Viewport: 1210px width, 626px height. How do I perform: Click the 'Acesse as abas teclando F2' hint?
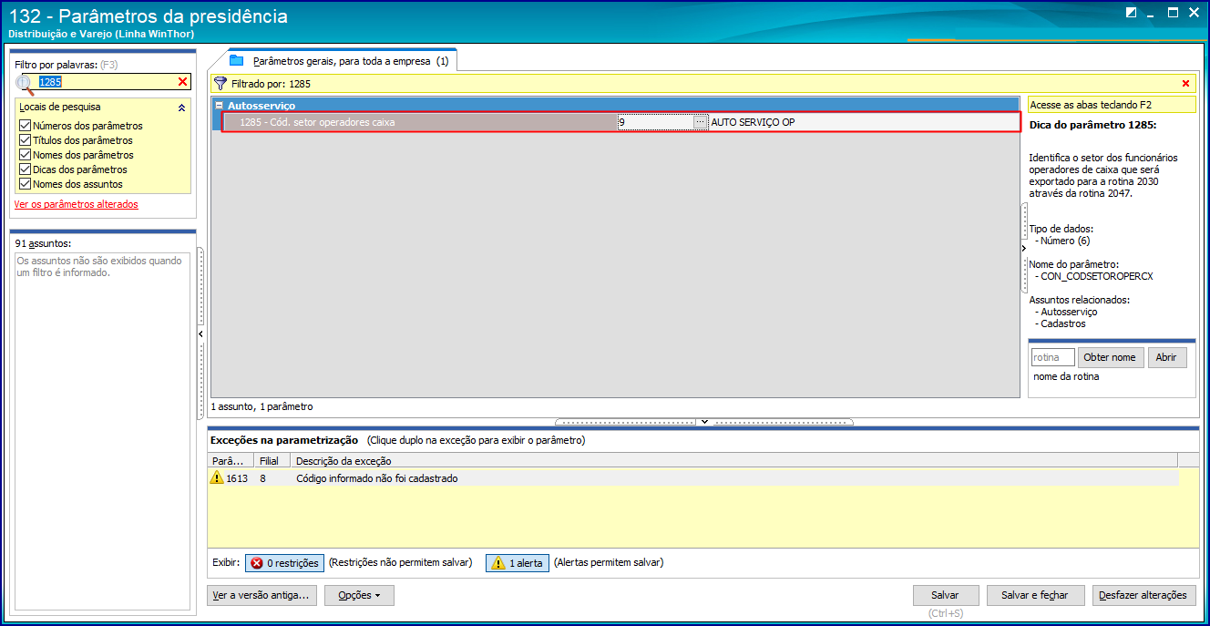pyautogui.click(x=1112, y=105)
